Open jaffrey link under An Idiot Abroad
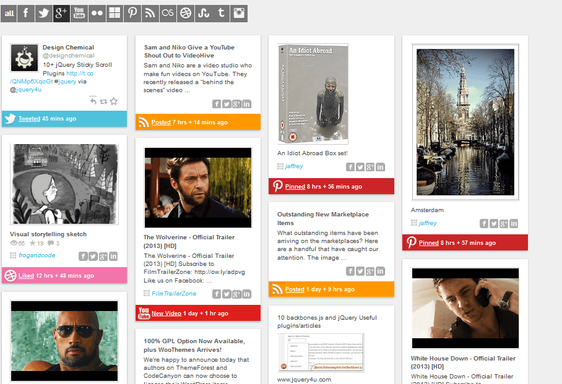The width and height of the screenshot is (562, 384). pyautogui.click(x=294, y=166)
